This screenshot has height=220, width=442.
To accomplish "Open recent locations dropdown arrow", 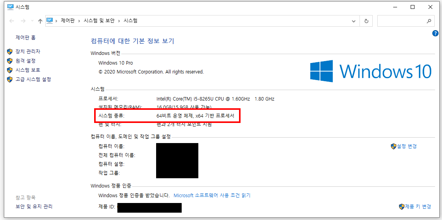I will point(32,21).
